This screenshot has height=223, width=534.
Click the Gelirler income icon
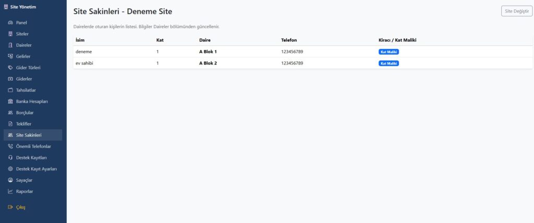[10, 56]
